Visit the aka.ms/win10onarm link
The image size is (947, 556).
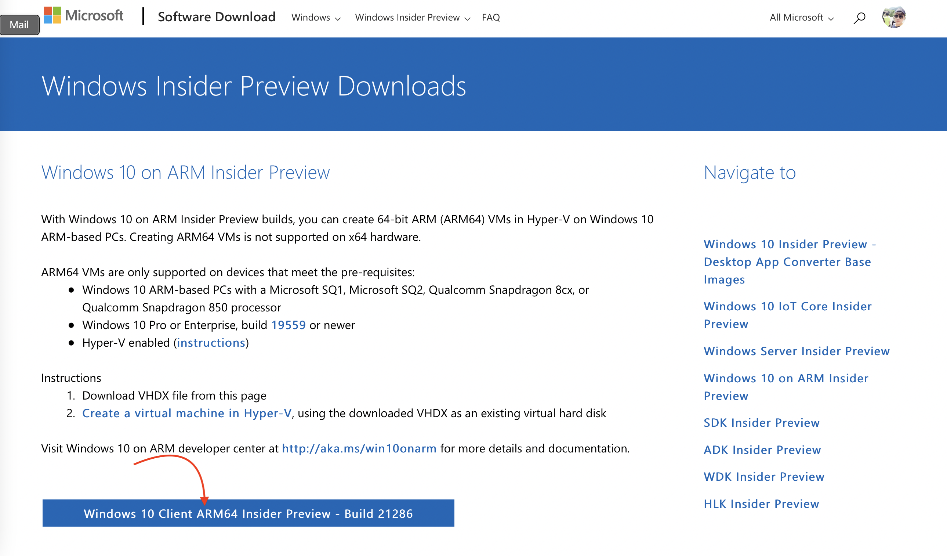(359, 448)
